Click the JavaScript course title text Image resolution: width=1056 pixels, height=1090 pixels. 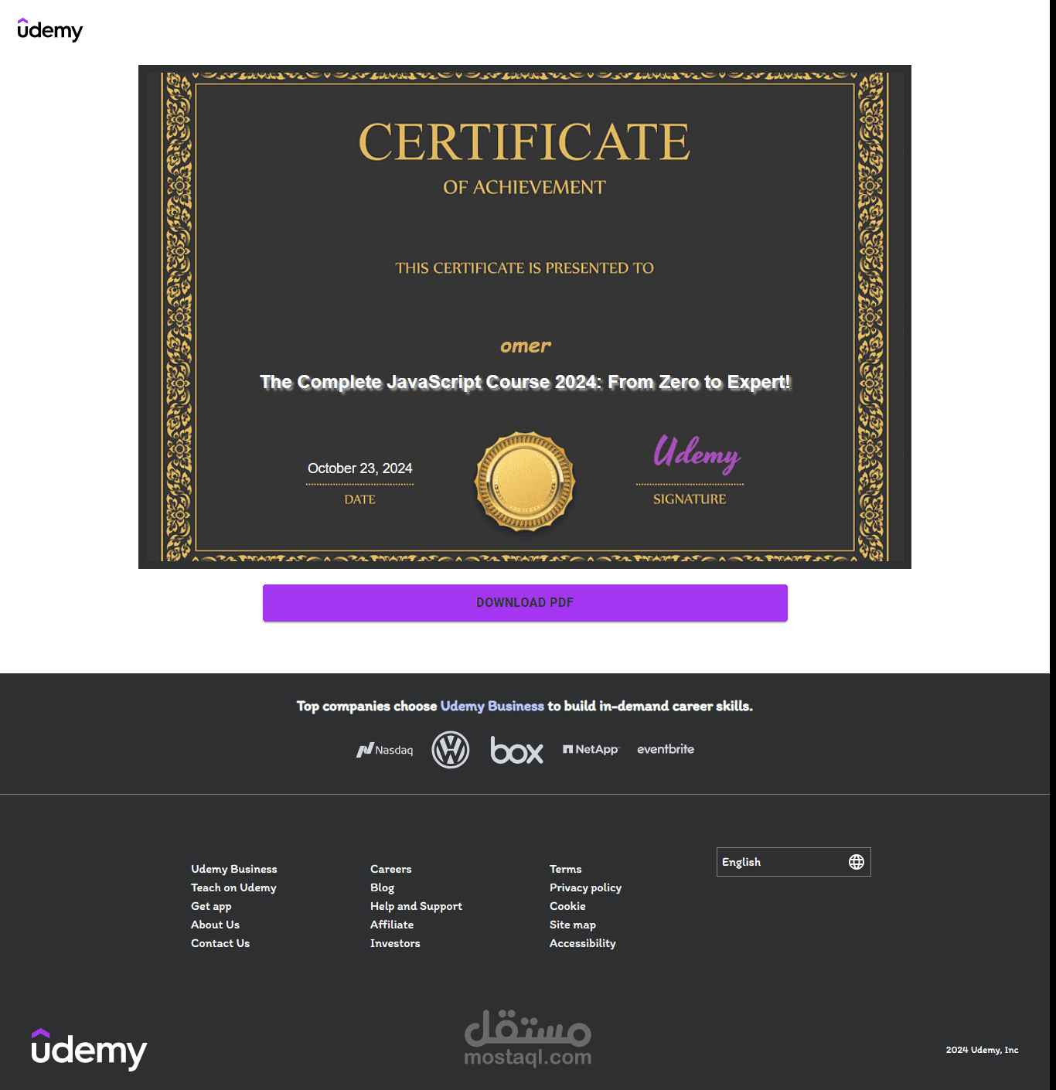[526, 382]
